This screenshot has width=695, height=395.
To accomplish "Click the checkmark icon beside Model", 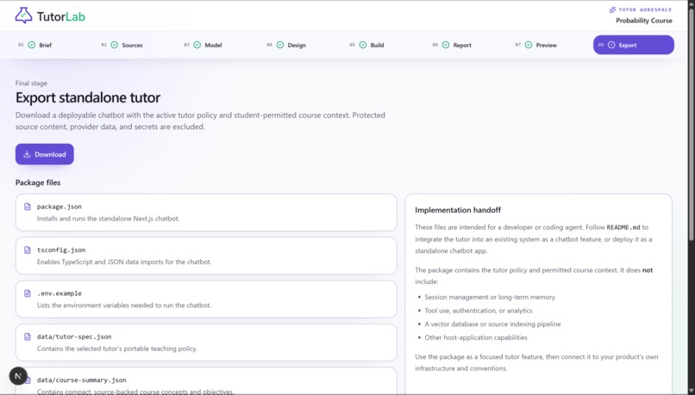I will (x=197, y=45).
